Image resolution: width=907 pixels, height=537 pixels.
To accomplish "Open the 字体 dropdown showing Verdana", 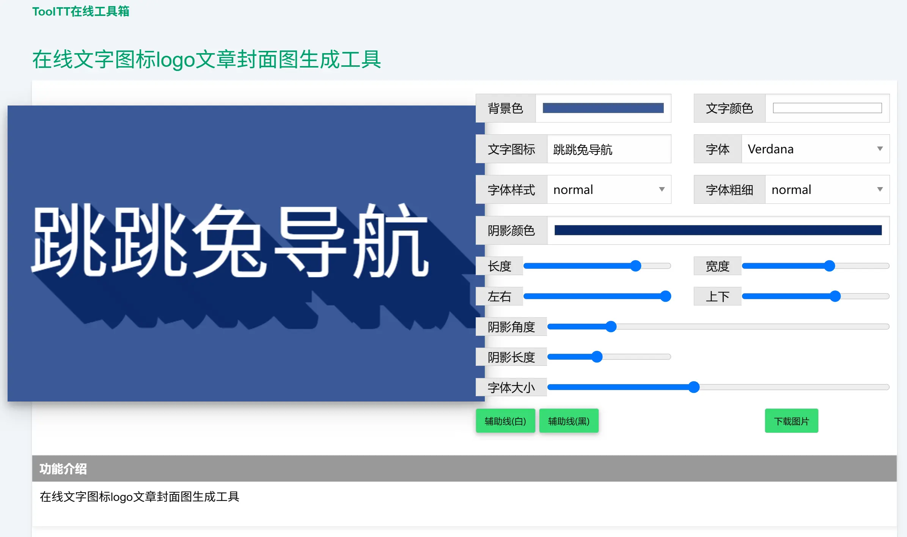I will pyautogui.click(x=815, y=149).
